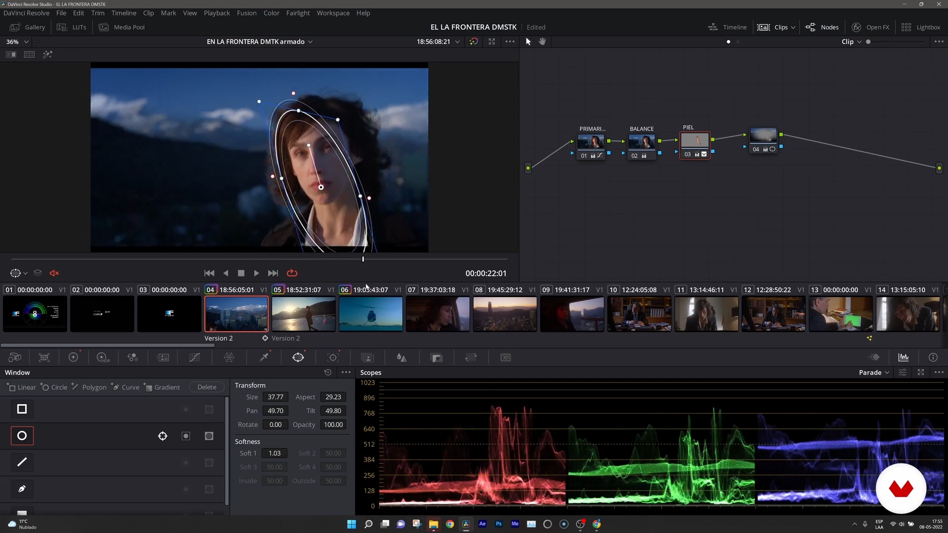Show the Scopes panel icon
This screenshot has height=533, width=948.
coord(904,357)
